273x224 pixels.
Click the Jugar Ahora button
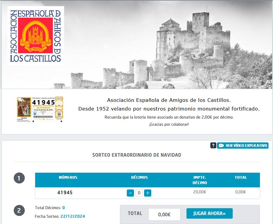pyautogui.click(x=209, y=213)
